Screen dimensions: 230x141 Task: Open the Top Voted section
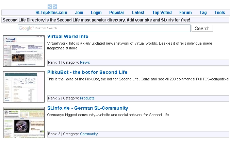(162, 13)
